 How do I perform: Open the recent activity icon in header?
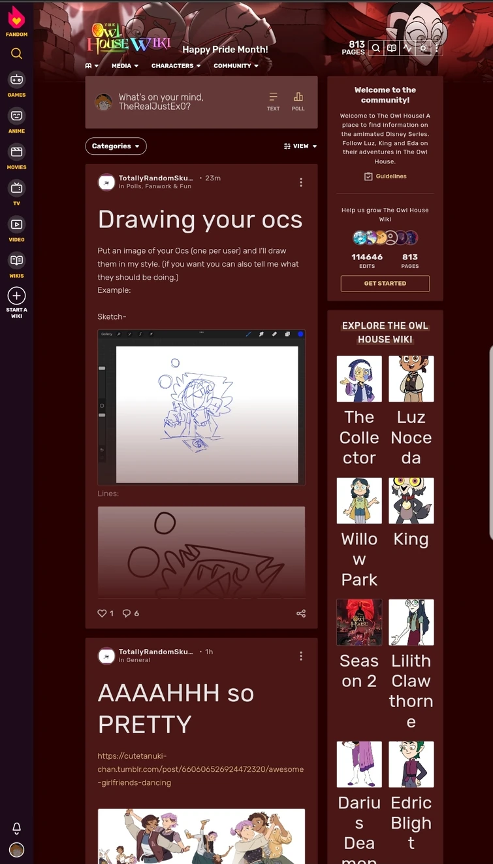point(407,48)
